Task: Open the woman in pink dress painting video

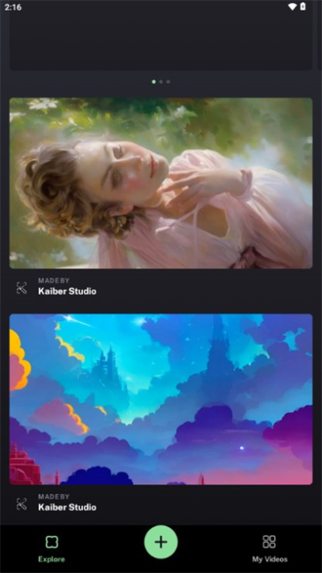Action: click(161, 183)
